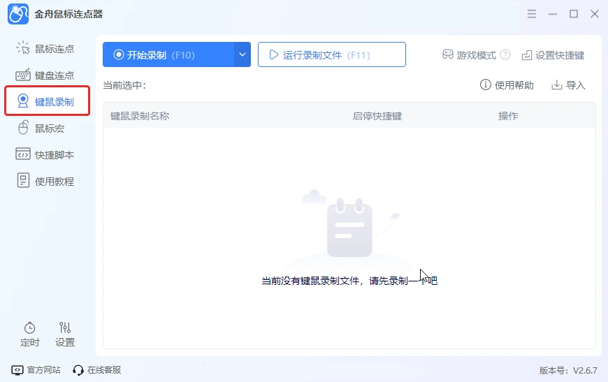The image size is (608, 382).
Task: Visit the 官方网站 official website link
Action: (x=36, y=370)
